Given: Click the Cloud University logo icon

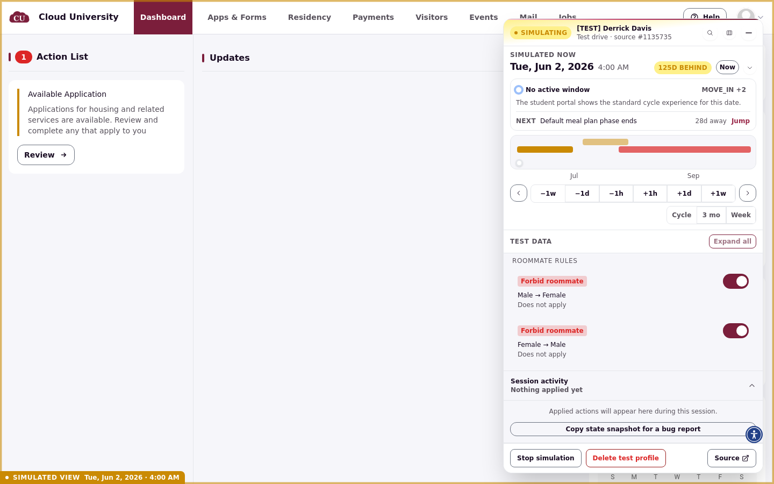Looking at the screenshot, I should pyautogui.click(x=19, y=17).
